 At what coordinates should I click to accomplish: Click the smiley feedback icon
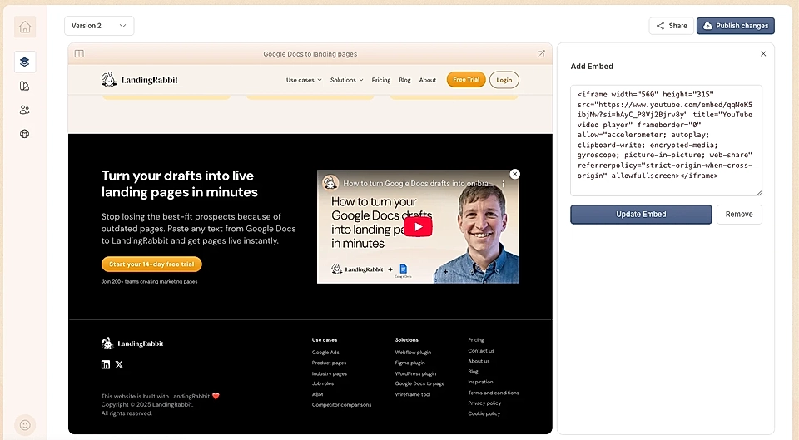tap(25, 424)
